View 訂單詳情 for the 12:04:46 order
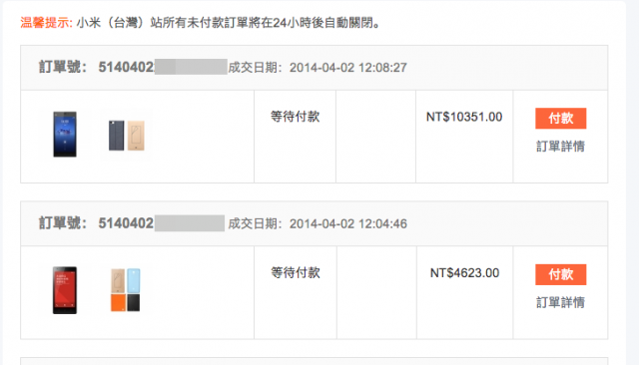639x365 pixels. coord(561,302)
